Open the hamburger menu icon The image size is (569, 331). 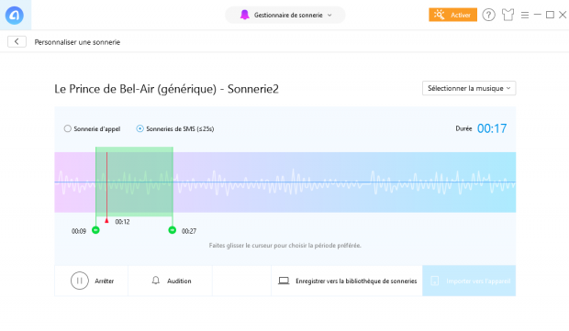[525, 15]
